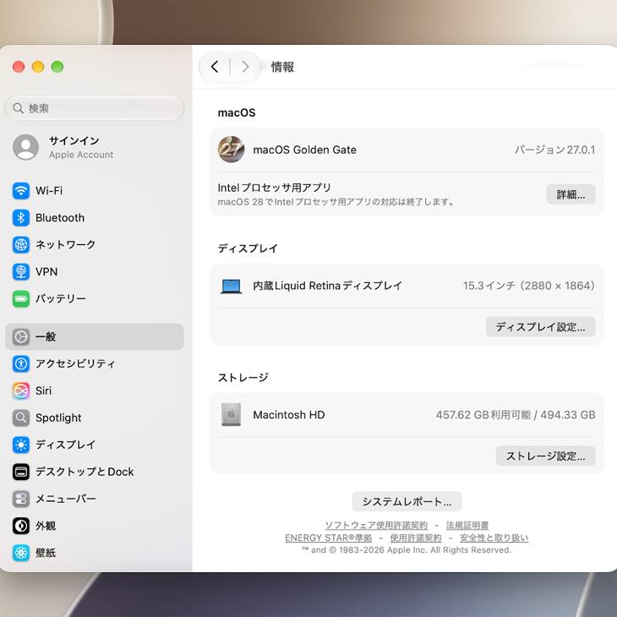Open アクセシビリティ icon
Screen dimensions: 617x617
21,363
